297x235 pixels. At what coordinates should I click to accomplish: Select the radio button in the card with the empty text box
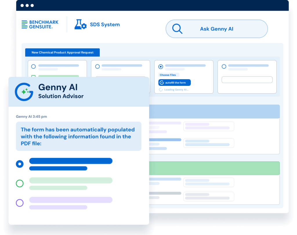tap(224, 66)
